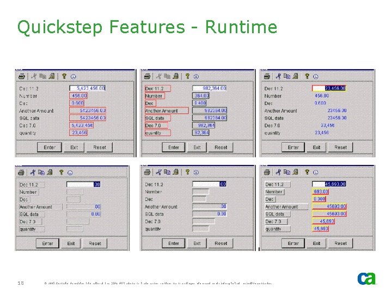
Task: Click round clock icon in 982,364.00 window
Action: (196, 77)
